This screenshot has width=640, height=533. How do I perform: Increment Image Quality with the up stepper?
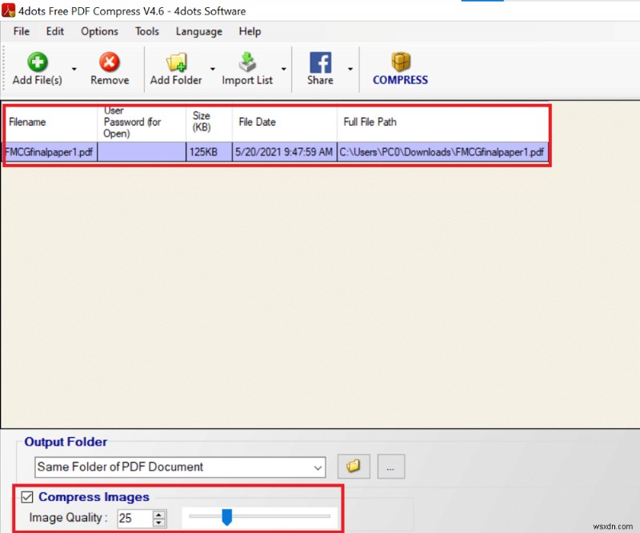(157, 515)
